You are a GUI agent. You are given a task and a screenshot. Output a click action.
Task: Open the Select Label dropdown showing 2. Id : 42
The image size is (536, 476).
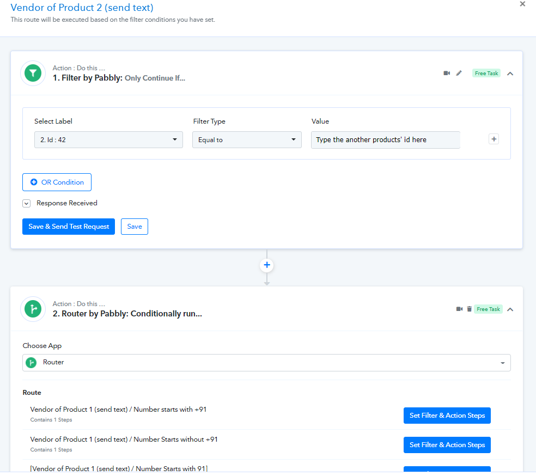(108, 140)
